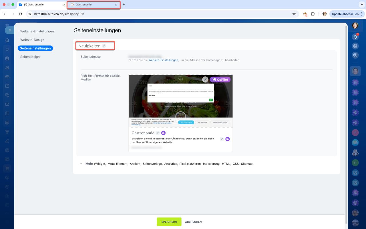Image resolution: width=366 pixels, height=229 pixels.
Task: Select Website-Einstellungen in the sidebar
Action: pyautogui.click(x=37, y=31)
